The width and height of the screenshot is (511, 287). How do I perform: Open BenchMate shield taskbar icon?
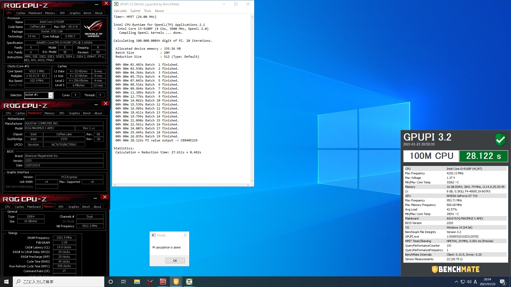pyautogui.click(x=176, y=282)
